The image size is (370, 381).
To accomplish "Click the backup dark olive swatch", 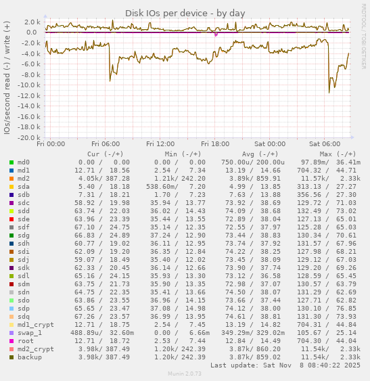I will [x=11, y=357].
